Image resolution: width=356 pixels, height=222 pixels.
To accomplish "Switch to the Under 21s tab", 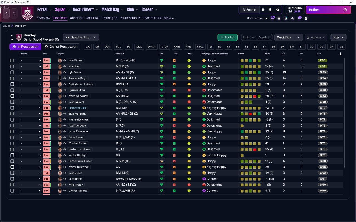I will coord(76,18).
